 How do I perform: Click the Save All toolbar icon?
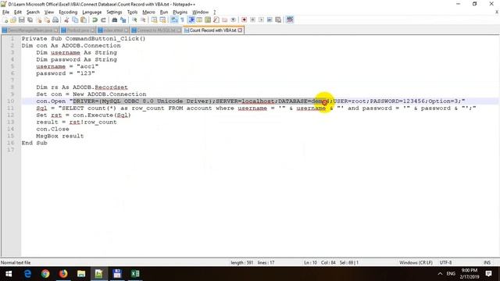point(30,20)
